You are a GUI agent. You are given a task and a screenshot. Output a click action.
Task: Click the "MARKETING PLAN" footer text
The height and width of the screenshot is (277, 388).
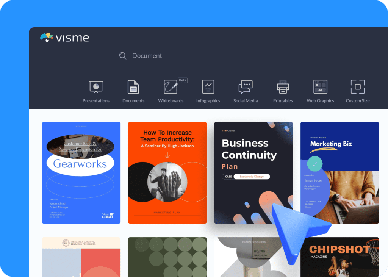tap(167, 212)
